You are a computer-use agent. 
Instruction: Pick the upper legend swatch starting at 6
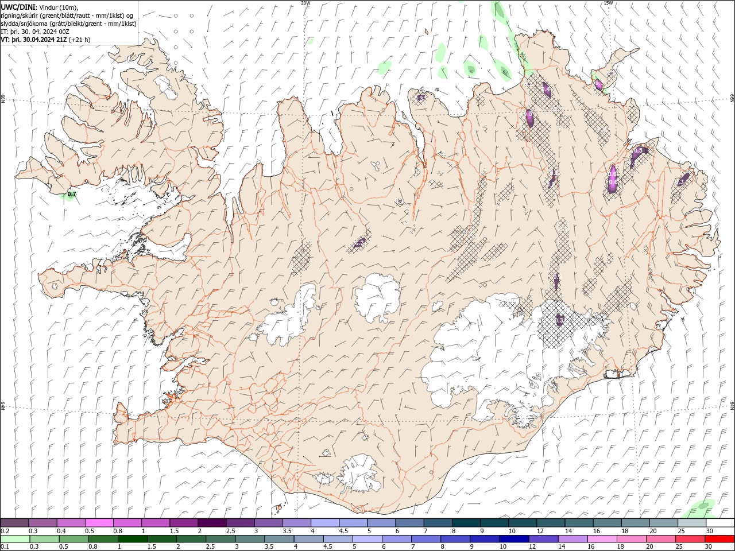(409, 522)
